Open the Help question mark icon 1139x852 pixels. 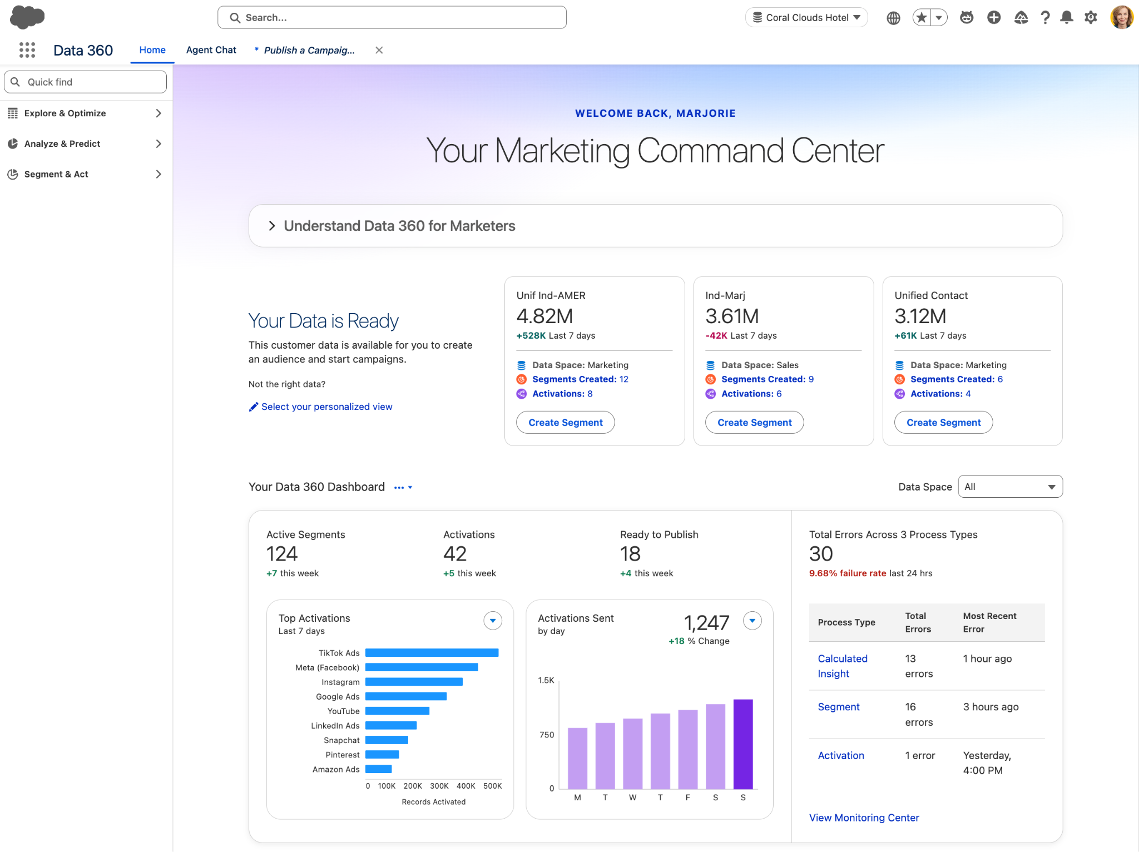[x=1045, y=18]
